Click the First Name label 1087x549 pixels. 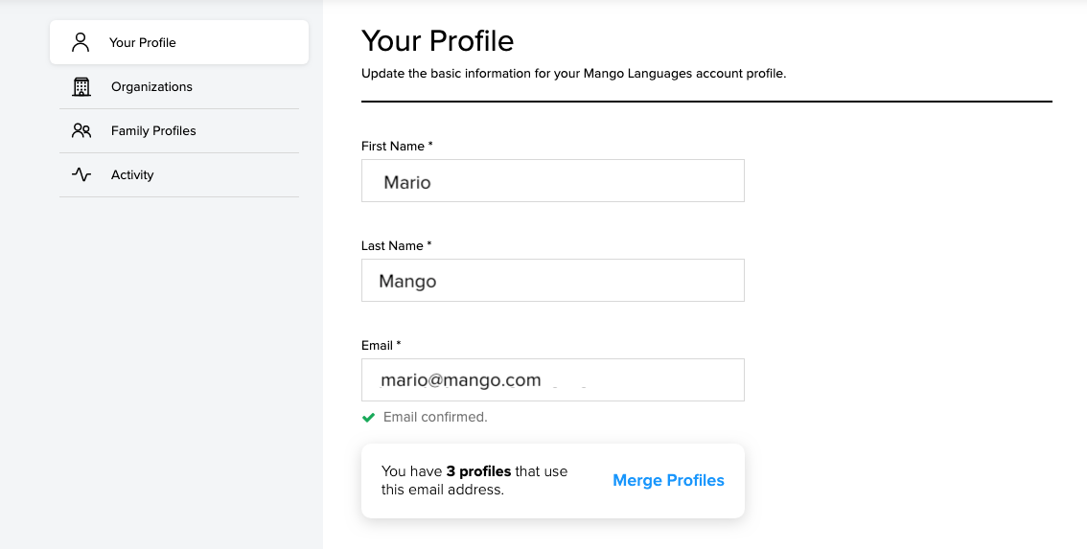click(x=397, y=147)
